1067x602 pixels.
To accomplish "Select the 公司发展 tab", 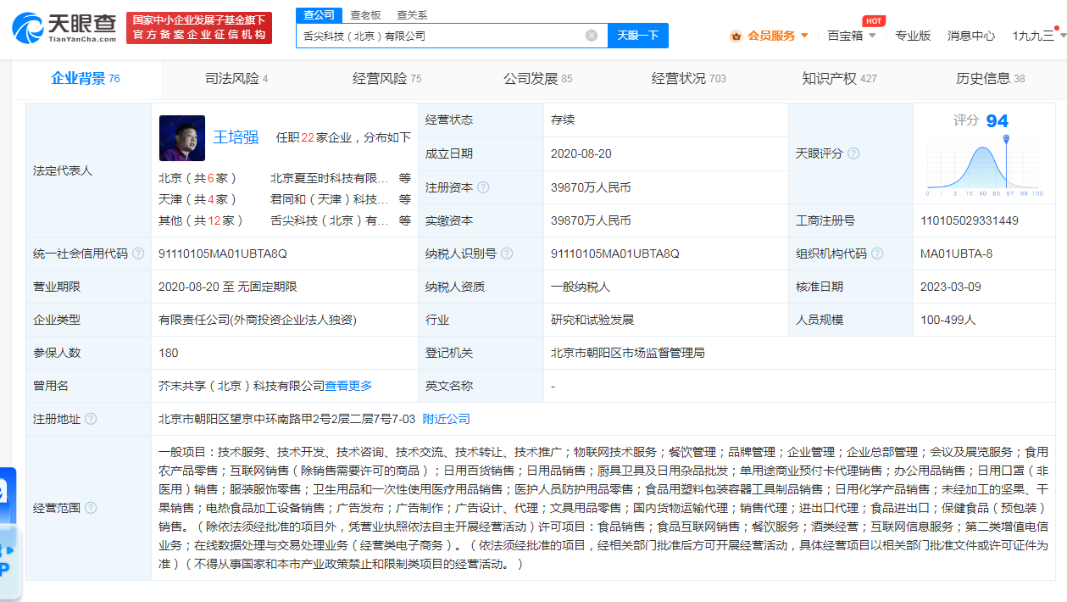I will pyautogui.click(x=537, y=79).
